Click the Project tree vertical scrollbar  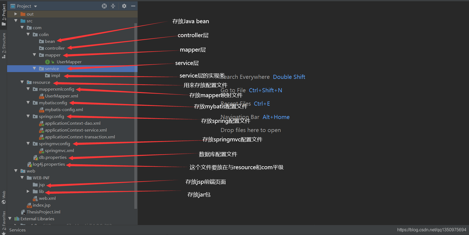click(136, 116)
